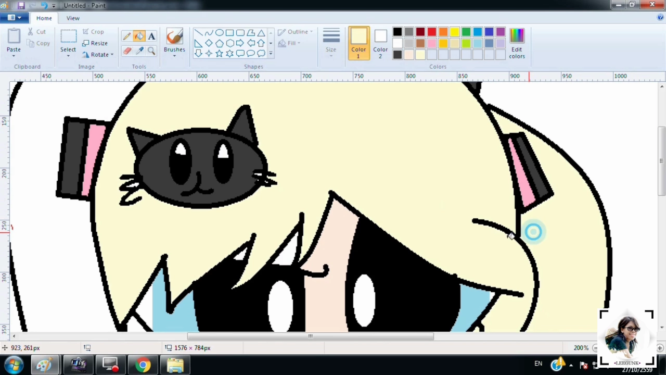The height and width of the screenshot is (375, 666).
Task: Activate the Color 1 button
Action: click(358, 43)
